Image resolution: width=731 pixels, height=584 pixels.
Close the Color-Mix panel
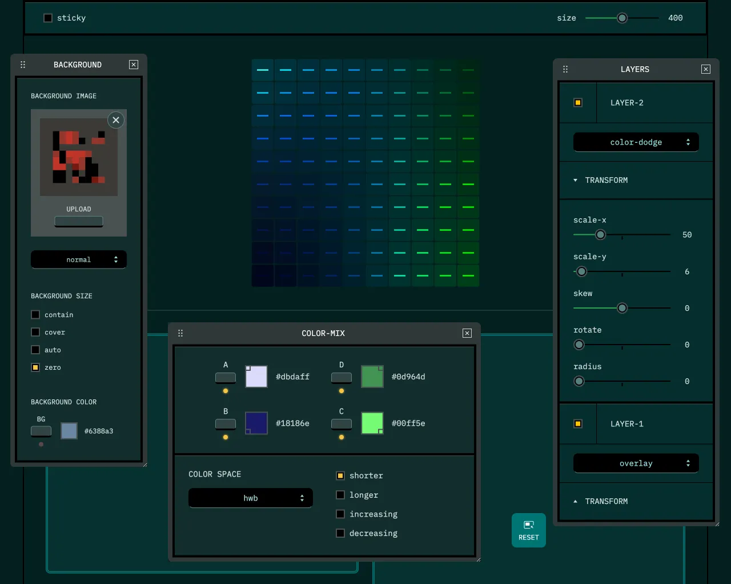[467, 333]
